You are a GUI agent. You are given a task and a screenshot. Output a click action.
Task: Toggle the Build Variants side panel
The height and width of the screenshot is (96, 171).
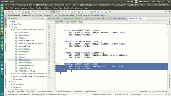click(6, 69)
